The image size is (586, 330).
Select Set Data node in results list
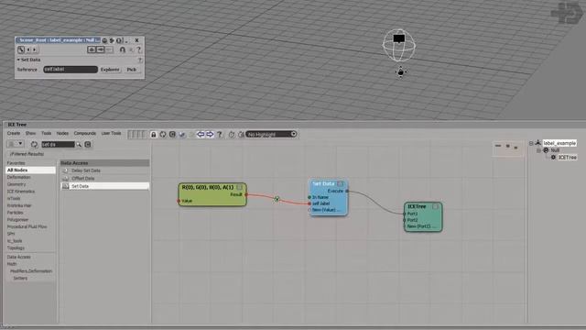pyautogui.click(x=104, y=186)
